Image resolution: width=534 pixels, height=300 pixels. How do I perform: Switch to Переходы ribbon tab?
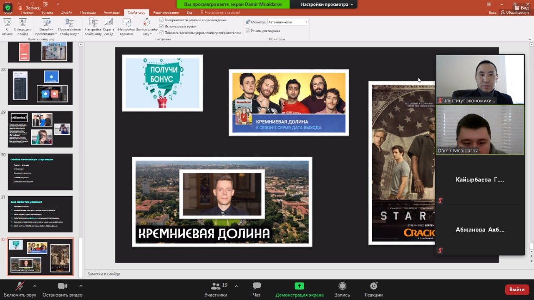(88, 13)
